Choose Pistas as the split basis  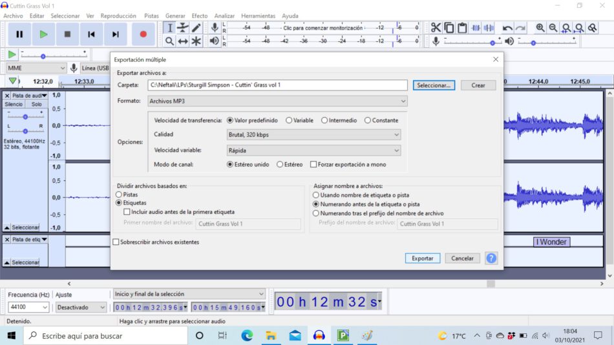click(119, 194)
